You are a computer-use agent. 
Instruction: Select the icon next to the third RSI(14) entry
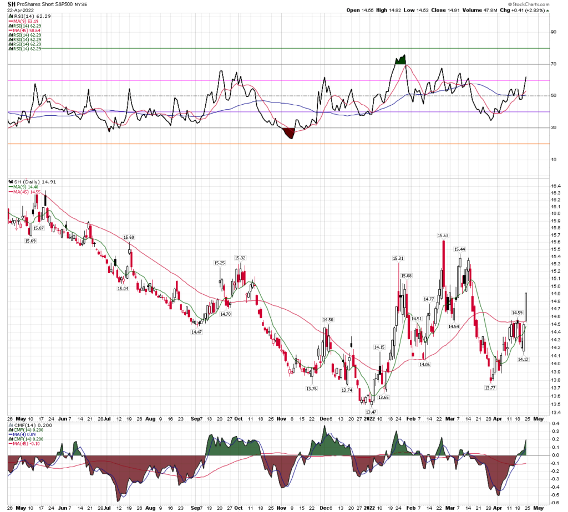point(11,34)
